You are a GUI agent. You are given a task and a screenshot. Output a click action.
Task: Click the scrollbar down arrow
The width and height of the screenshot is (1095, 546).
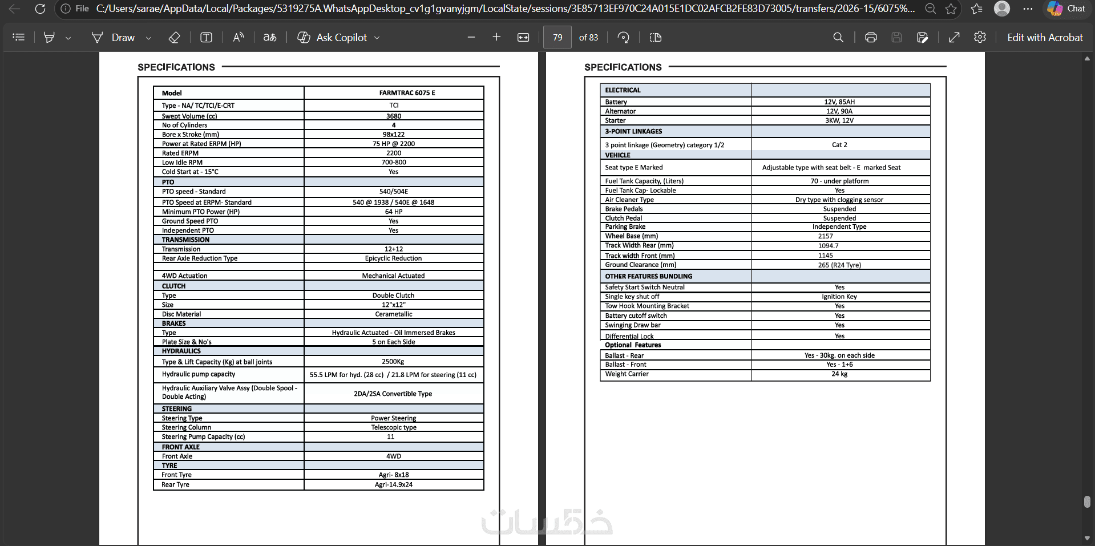1087,539
